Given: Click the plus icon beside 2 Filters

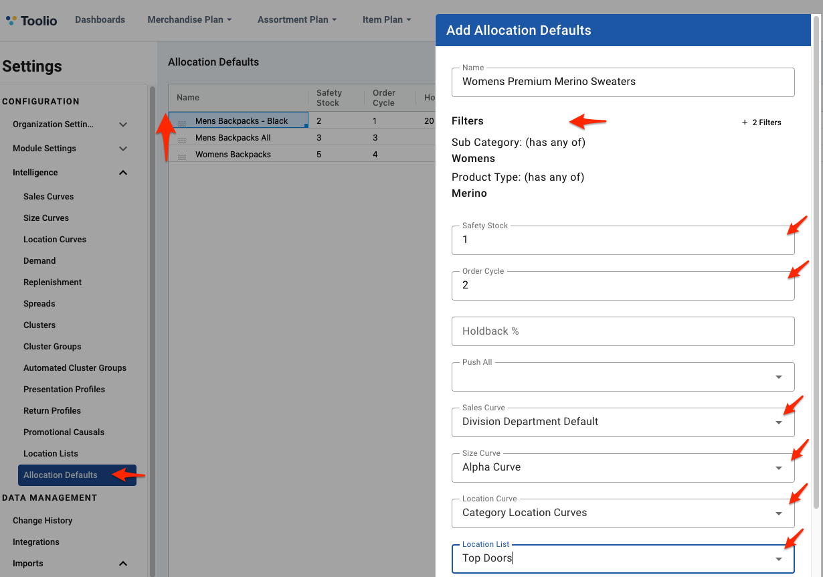Looking at the screenshot, I should click(743, 122).
